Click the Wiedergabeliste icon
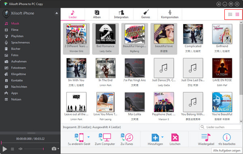Image resolution: width=243 pixels, height=154 pixels. pos(206,137)
